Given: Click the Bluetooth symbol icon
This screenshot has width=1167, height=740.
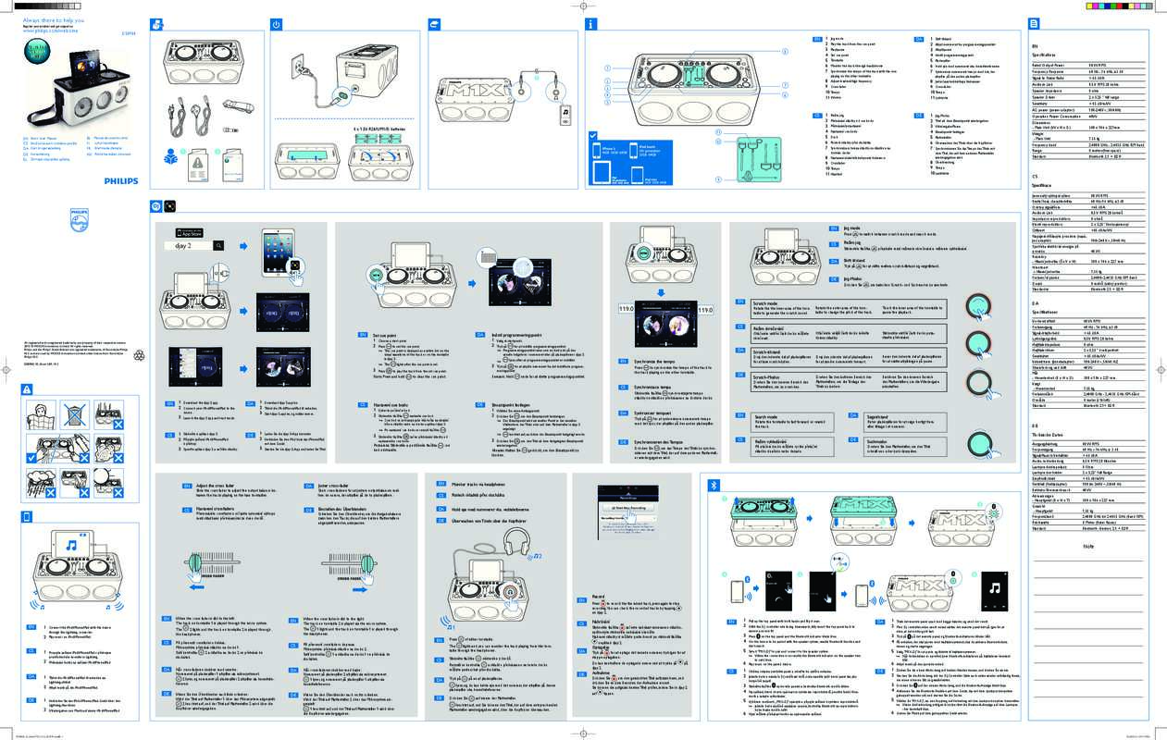Looking at the screenshot, I should (x=713, y=484).
